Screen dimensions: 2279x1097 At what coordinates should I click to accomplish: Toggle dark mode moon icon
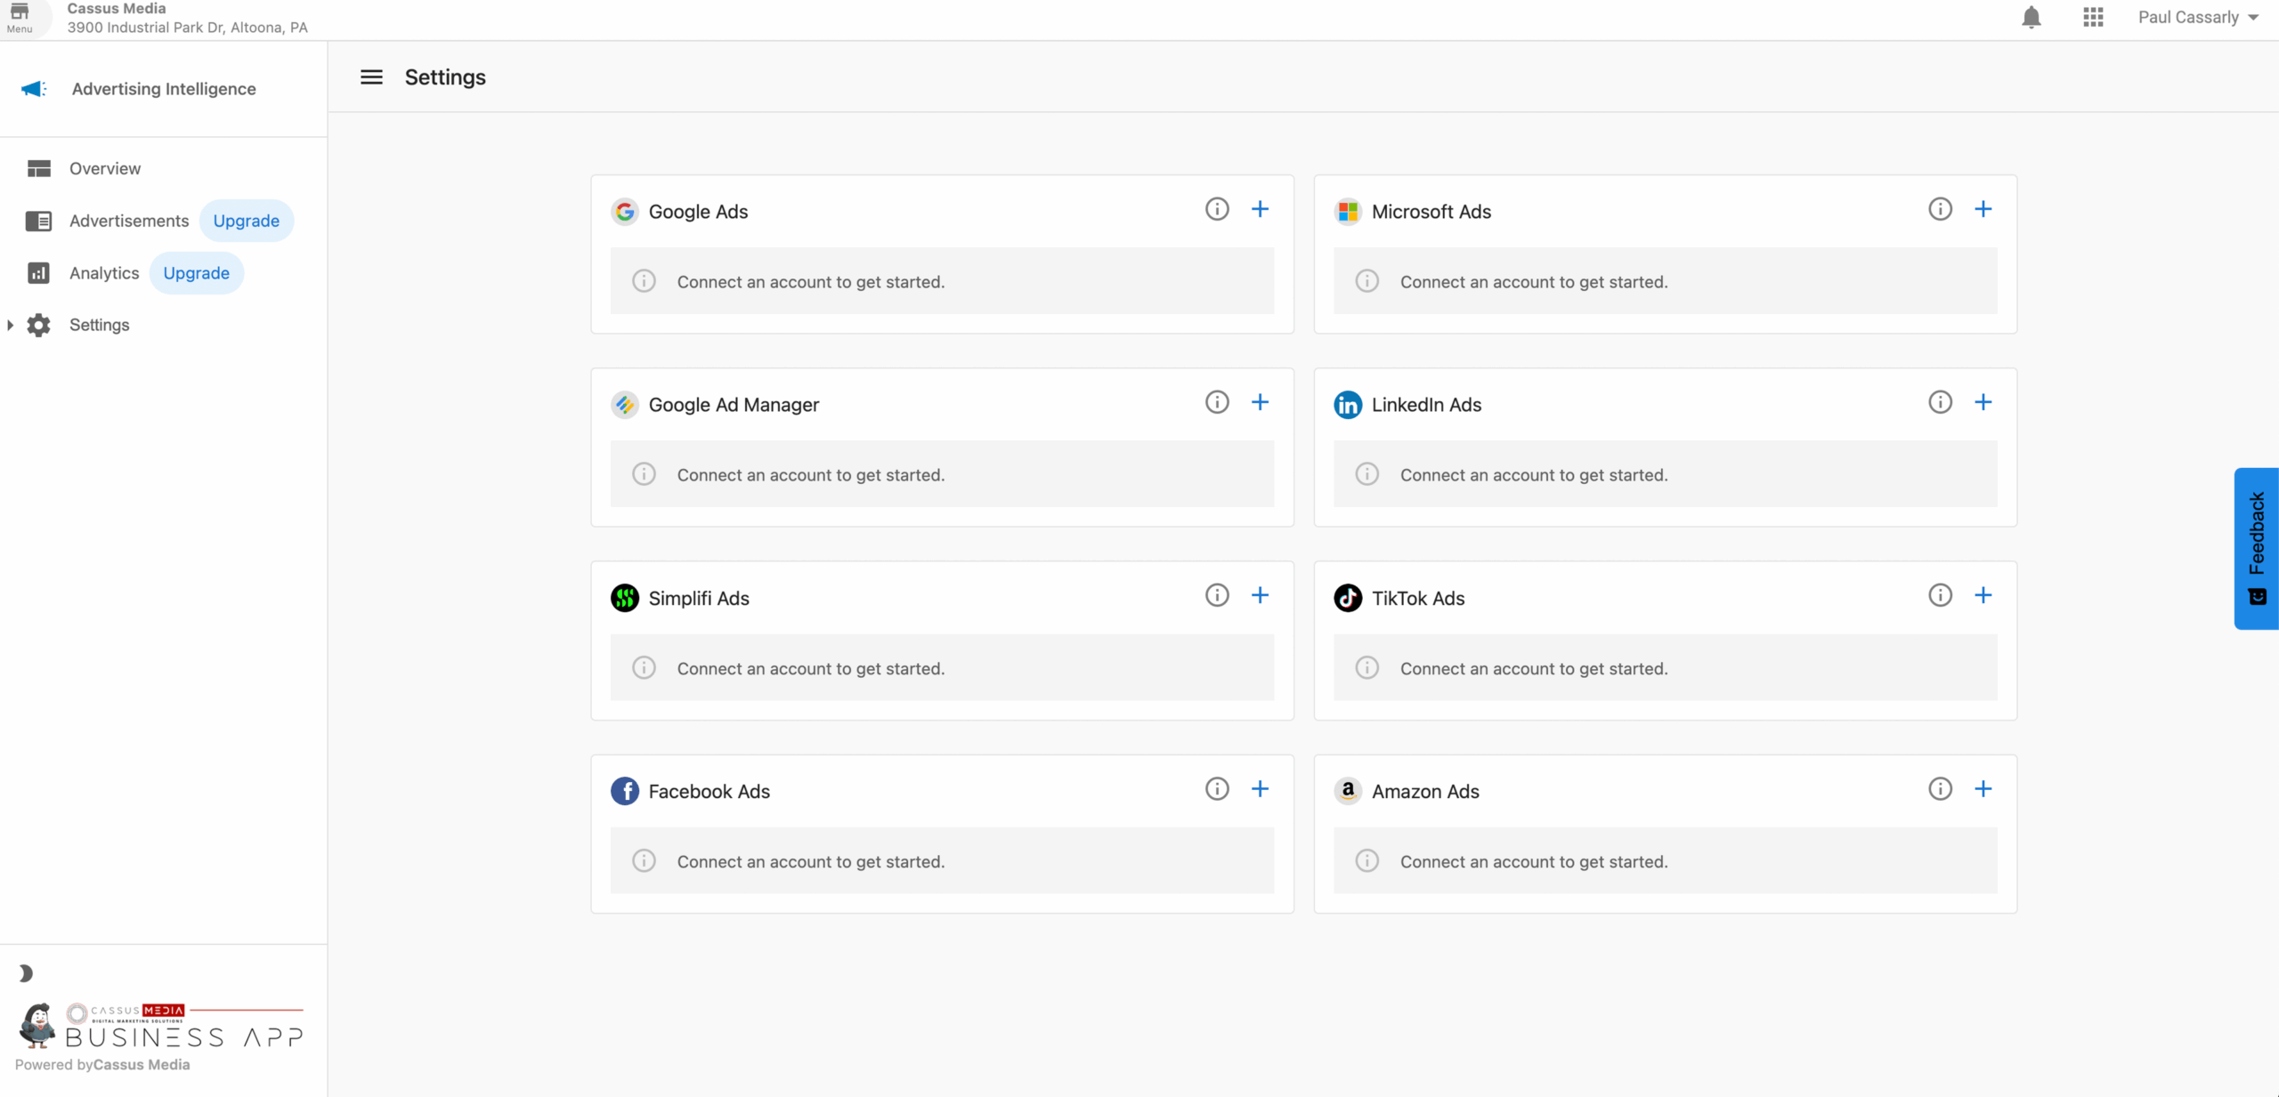26,973
